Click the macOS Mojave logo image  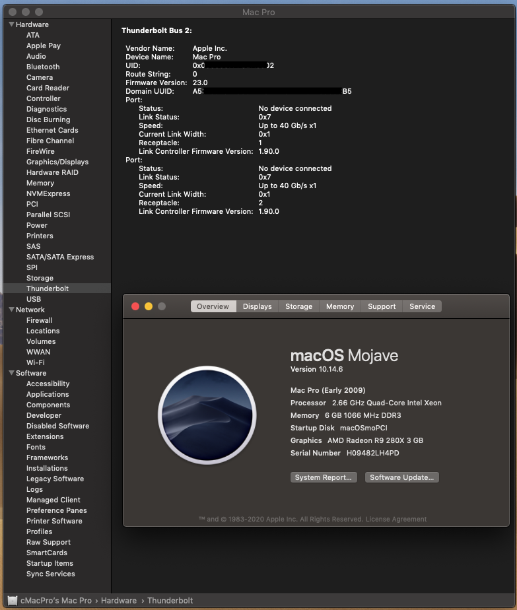pos(207,415)
